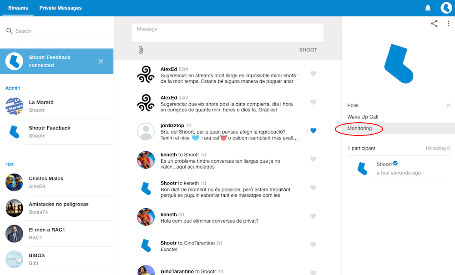
Task: Click keneth's avatar on 2d shot
Action: click(146, 217)
